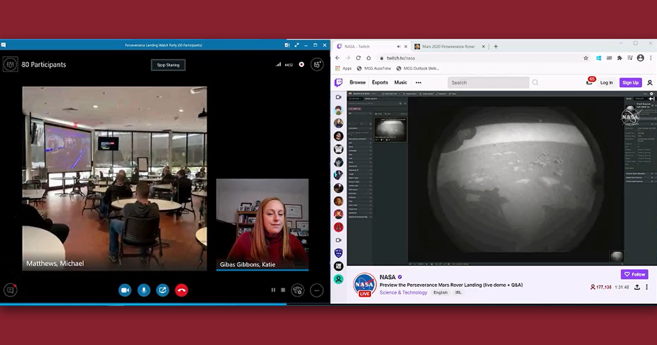This screenshot has height=345, width=657.
Task: Click Stop Sharing button
Action: pyautogui.click(x=169, y=65)
